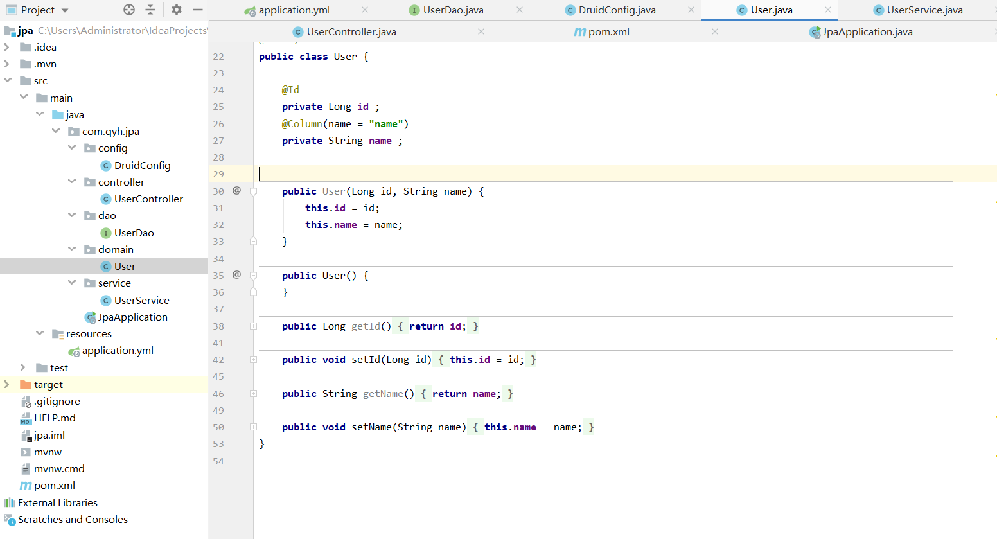Click the locate opened file crosshair icon
Screen dimensions: 997x539
[129, 10]
